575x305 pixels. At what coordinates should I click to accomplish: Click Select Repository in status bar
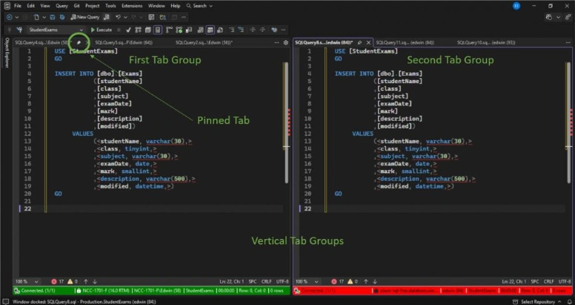coord(538,302)
